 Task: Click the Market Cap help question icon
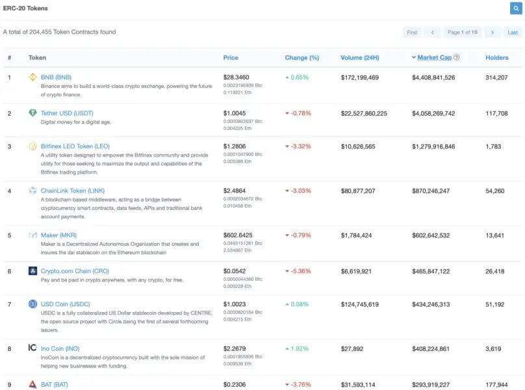456,58
